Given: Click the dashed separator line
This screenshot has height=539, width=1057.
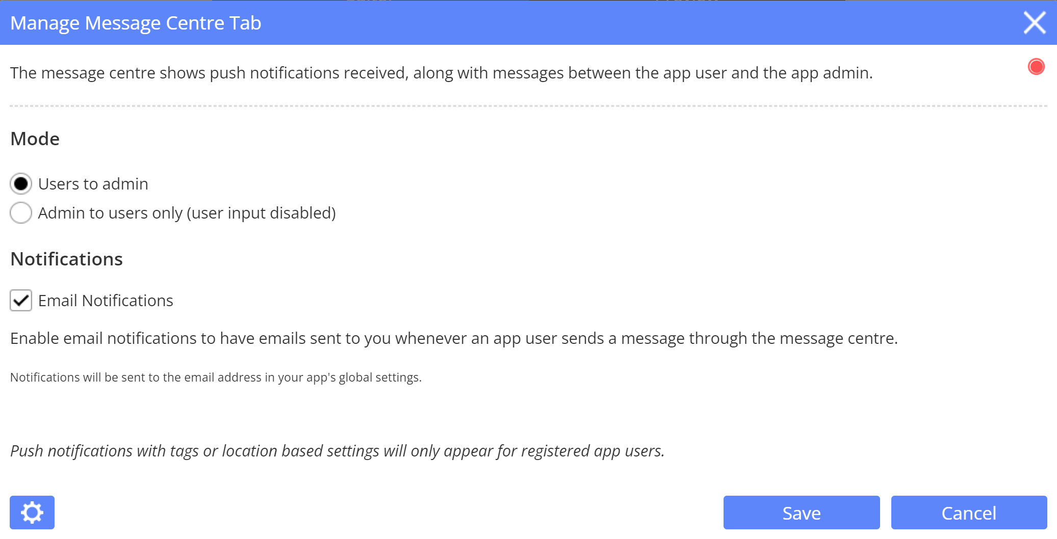Looking at the screenshot, I should [528, 106].
